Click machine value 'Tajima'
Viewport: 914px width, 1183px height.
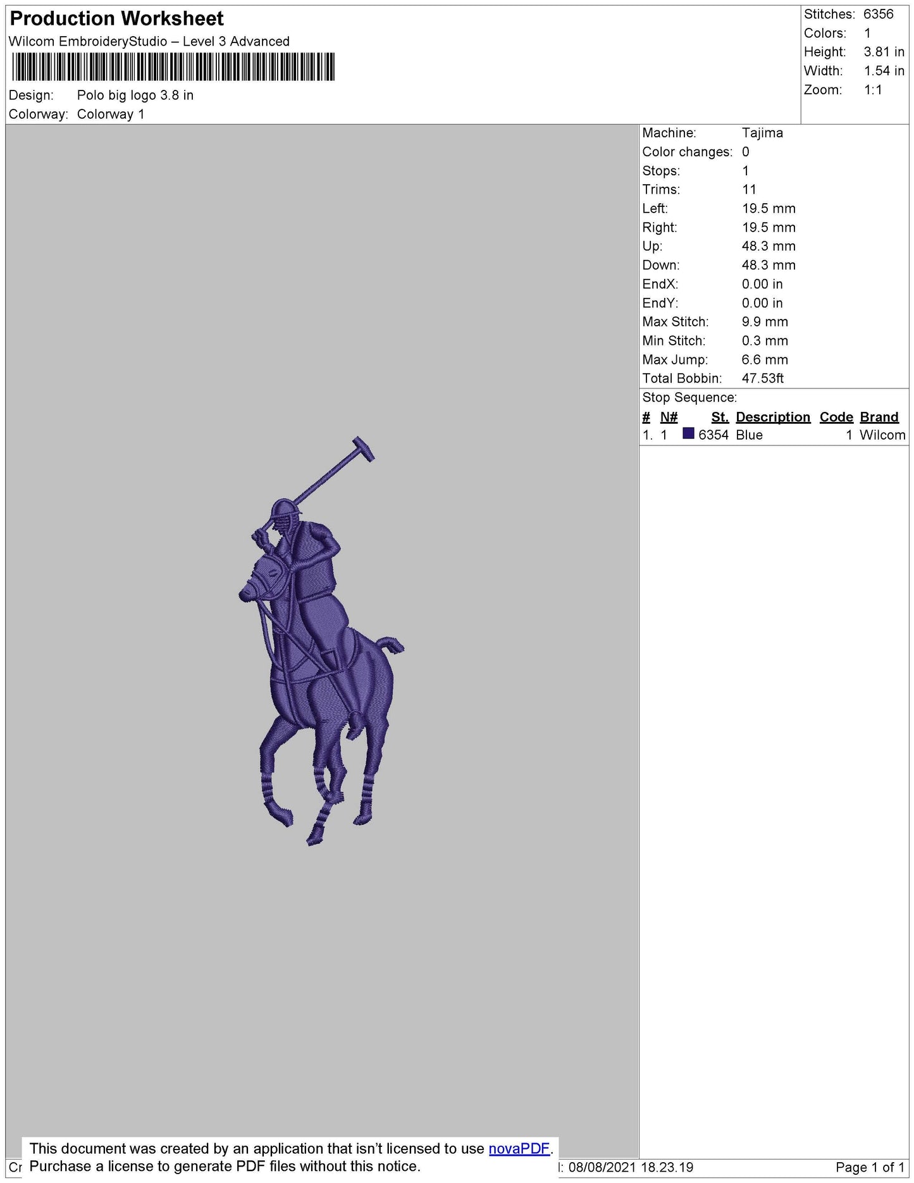762,133
